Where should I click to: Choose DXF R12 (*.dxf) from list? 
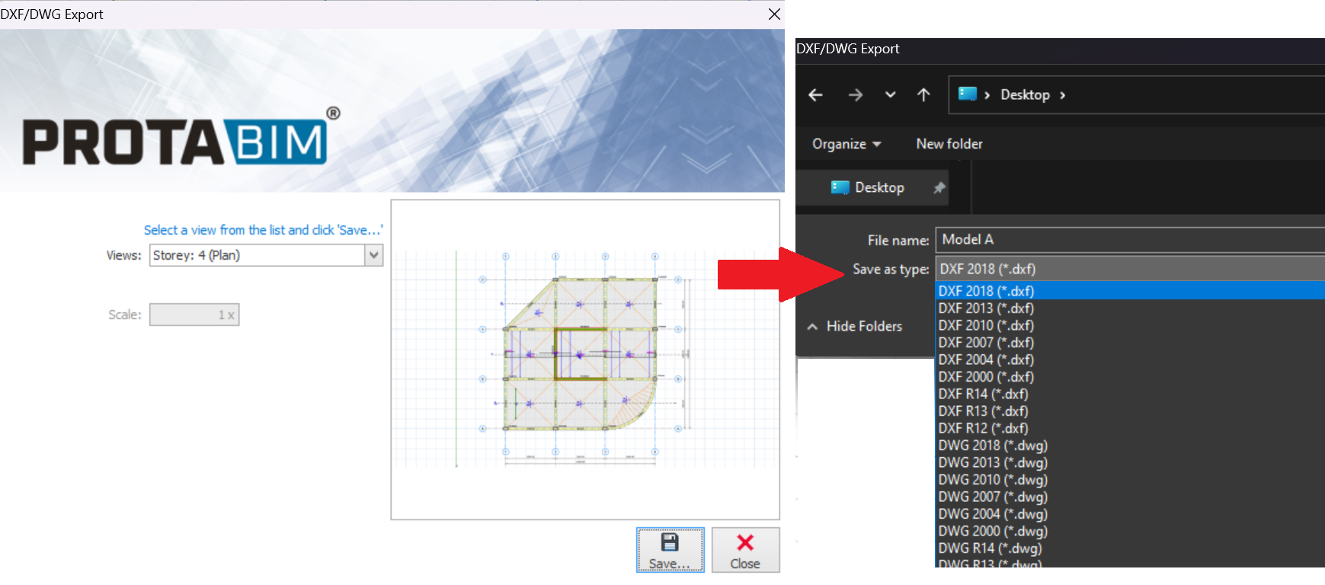pyautogui.click(x=983, y=428)
